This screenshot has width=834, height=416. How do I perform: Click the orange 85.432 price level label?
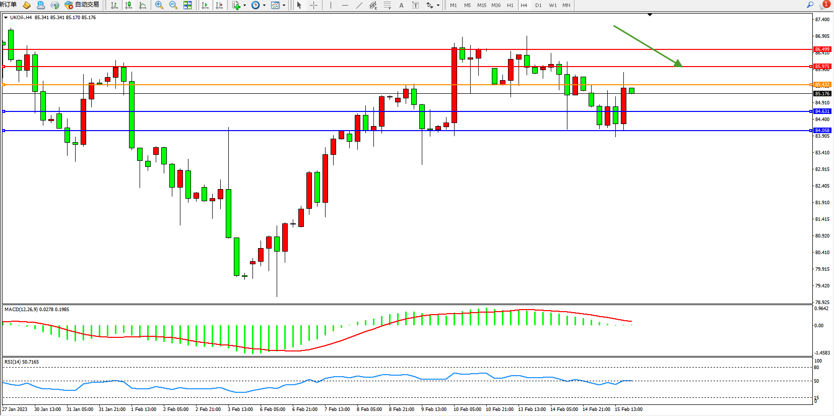822,85
